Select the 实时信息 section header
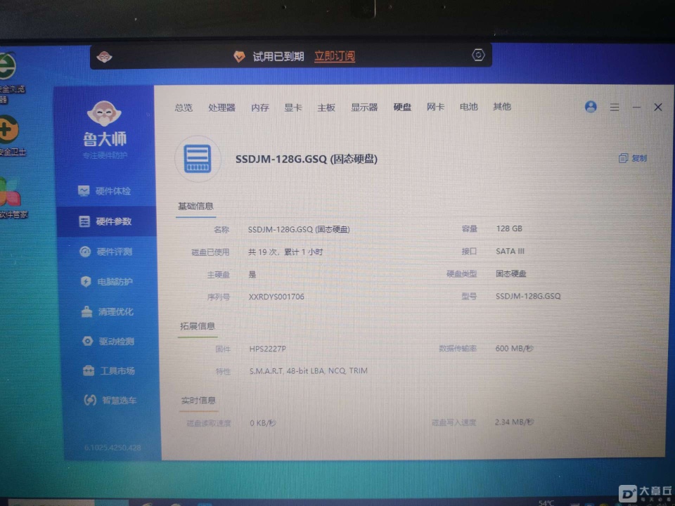Image resolution: width=675 pixels, height=506 pixels. [198, 400]
